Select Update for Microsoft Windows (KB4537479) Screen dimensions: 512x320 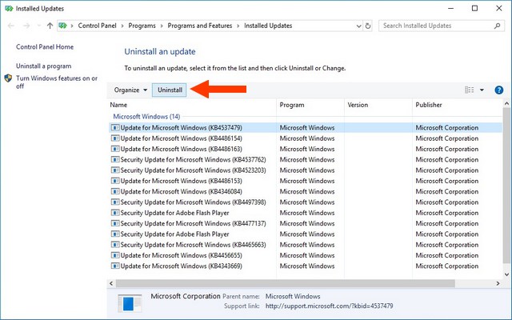point(306,128)
